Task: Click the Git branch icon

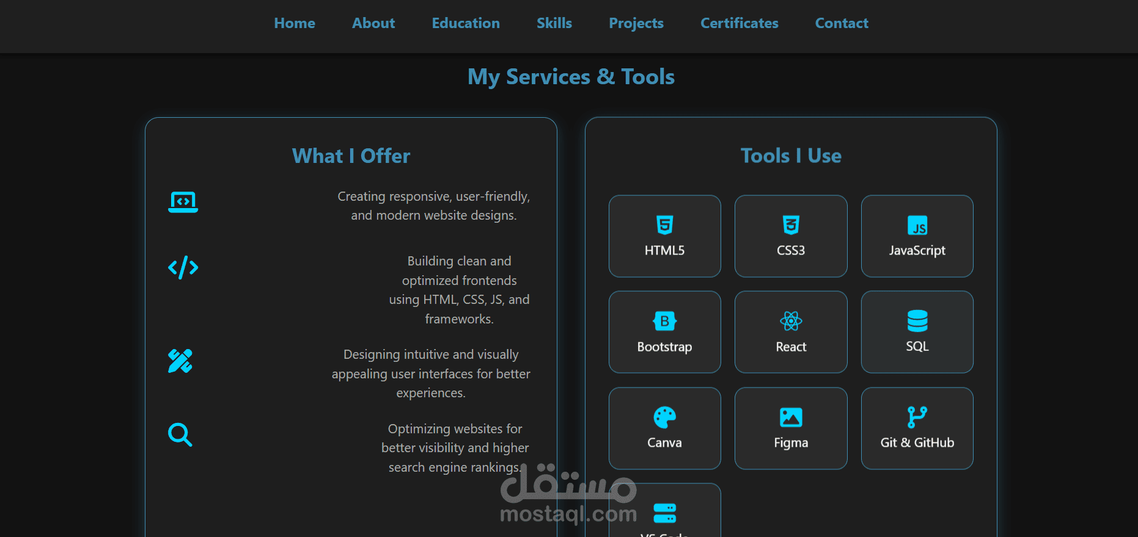Action: pyautogui.click(x=917, y=417)
